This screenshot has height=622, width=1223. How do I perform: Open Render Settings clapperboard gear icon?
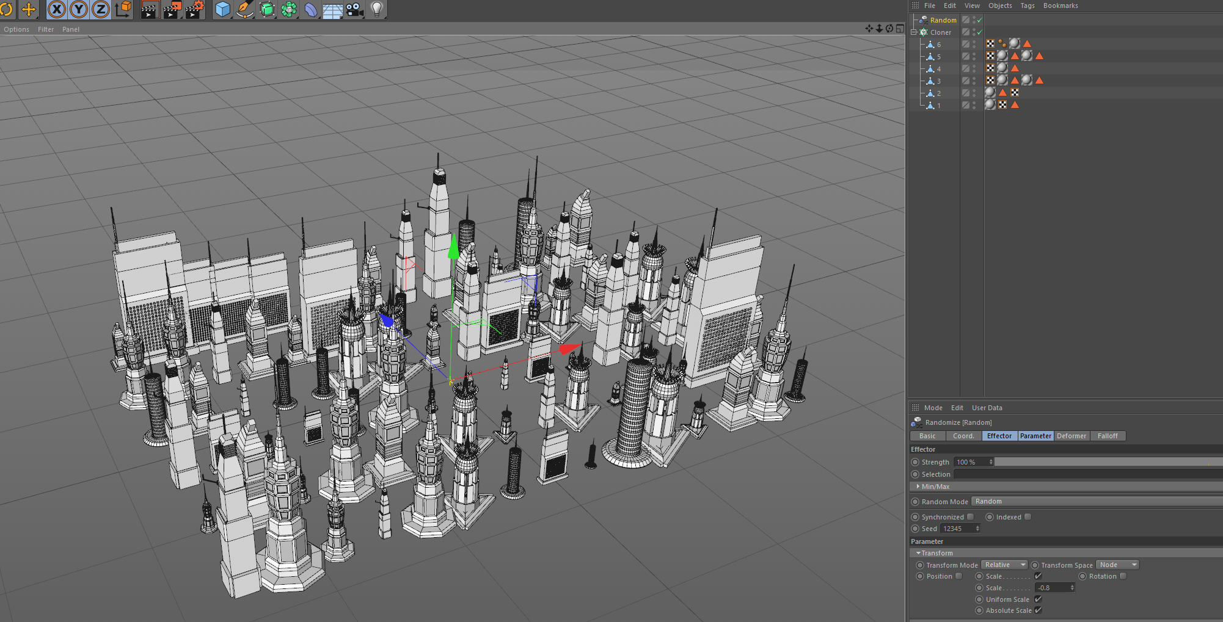click(195, 9)
